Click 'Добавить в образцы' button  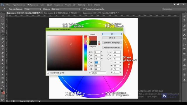click(112, 43)
